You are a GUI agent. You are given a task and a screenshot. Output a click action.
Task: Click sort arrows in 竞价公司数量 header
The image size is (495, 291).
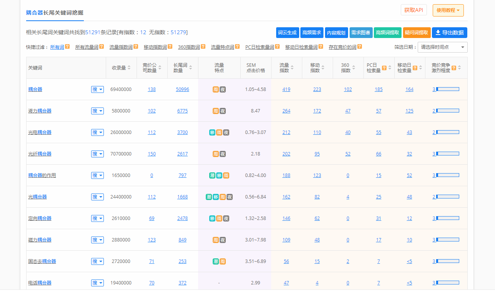click(x=160, y=68)
